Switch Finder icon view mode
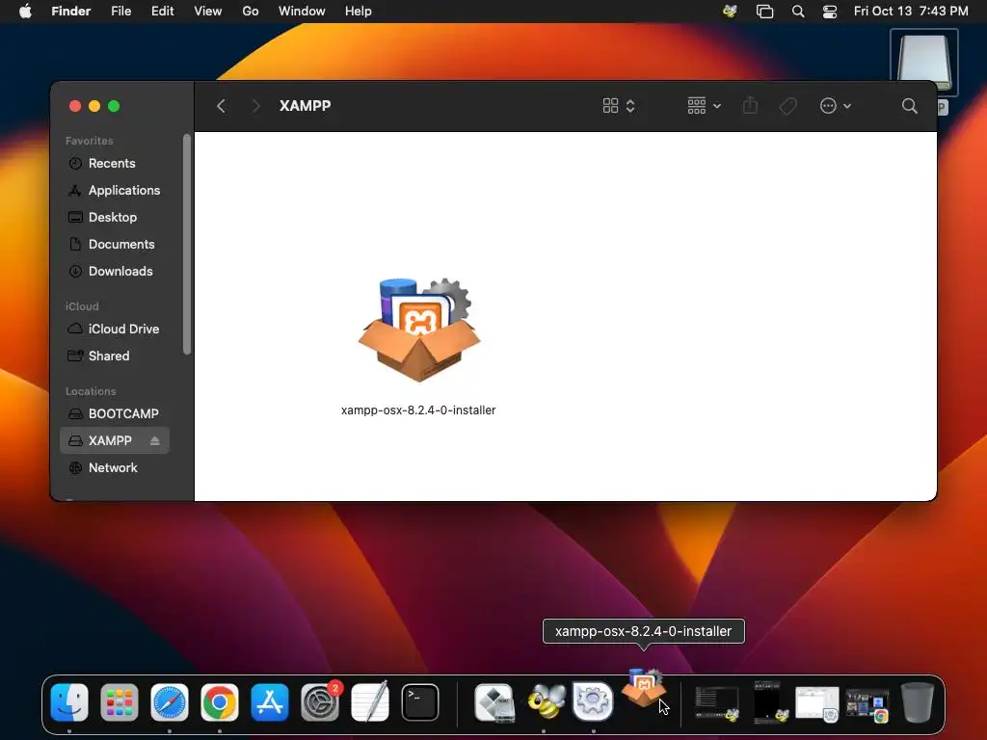 (x=619, y=106)
